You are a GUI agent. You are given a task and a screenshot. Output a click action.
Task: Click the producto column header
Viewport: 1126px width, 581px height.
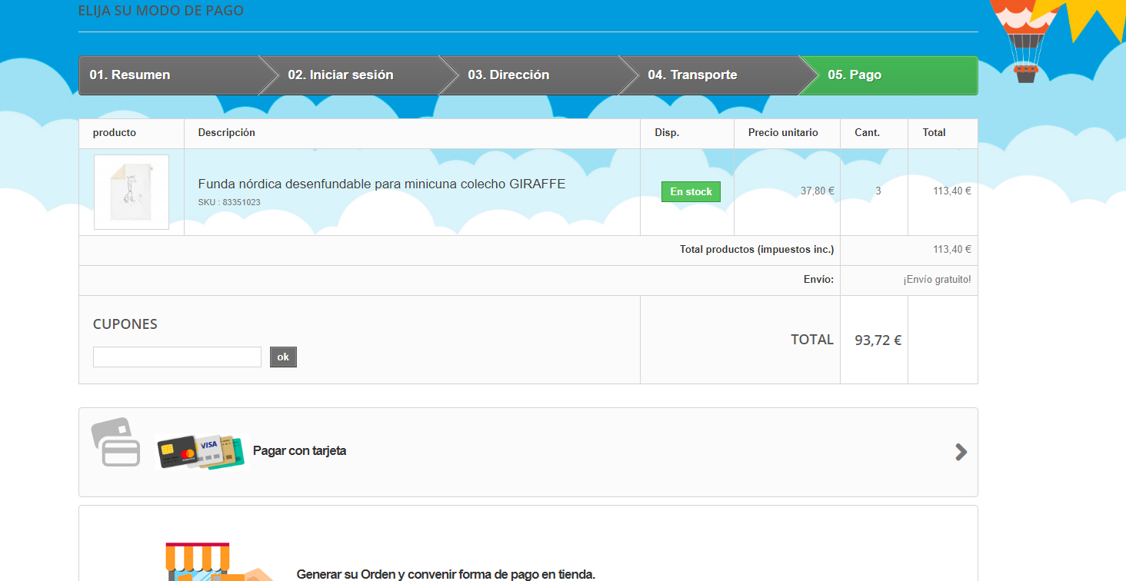point(115,133)
